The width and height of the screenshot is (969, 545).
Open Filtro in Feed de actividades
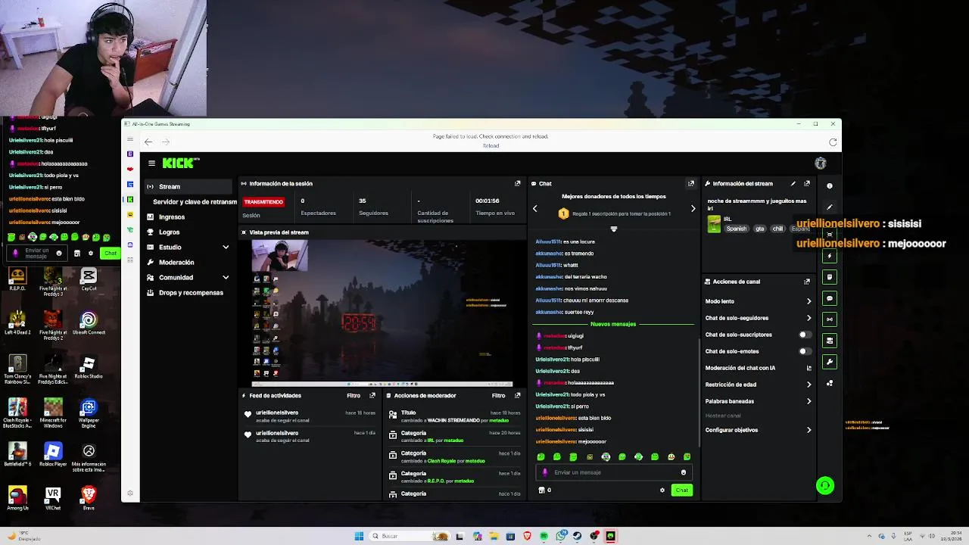tap(354, 395)
